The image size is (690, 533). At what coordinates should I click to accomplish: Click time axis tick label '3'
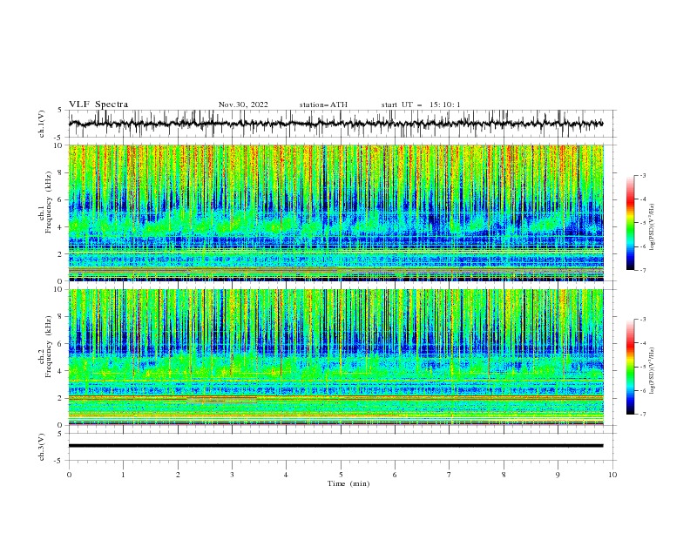tap(232, 475)
